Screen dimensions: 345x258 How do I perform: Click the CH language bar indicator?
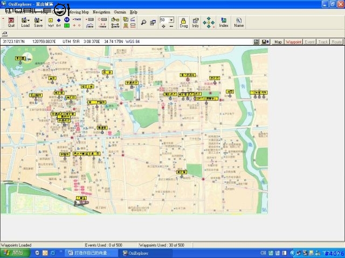[263, 253]
